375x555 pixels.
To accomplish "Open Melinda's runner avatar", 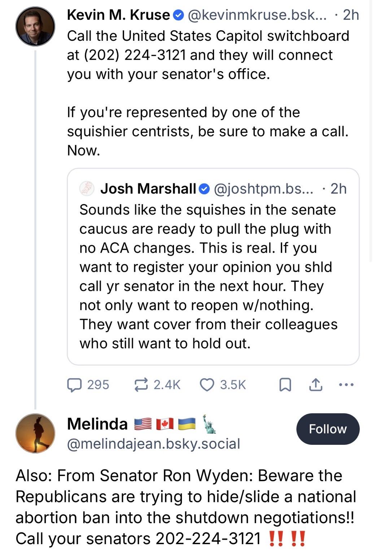I will pos(35,433).
